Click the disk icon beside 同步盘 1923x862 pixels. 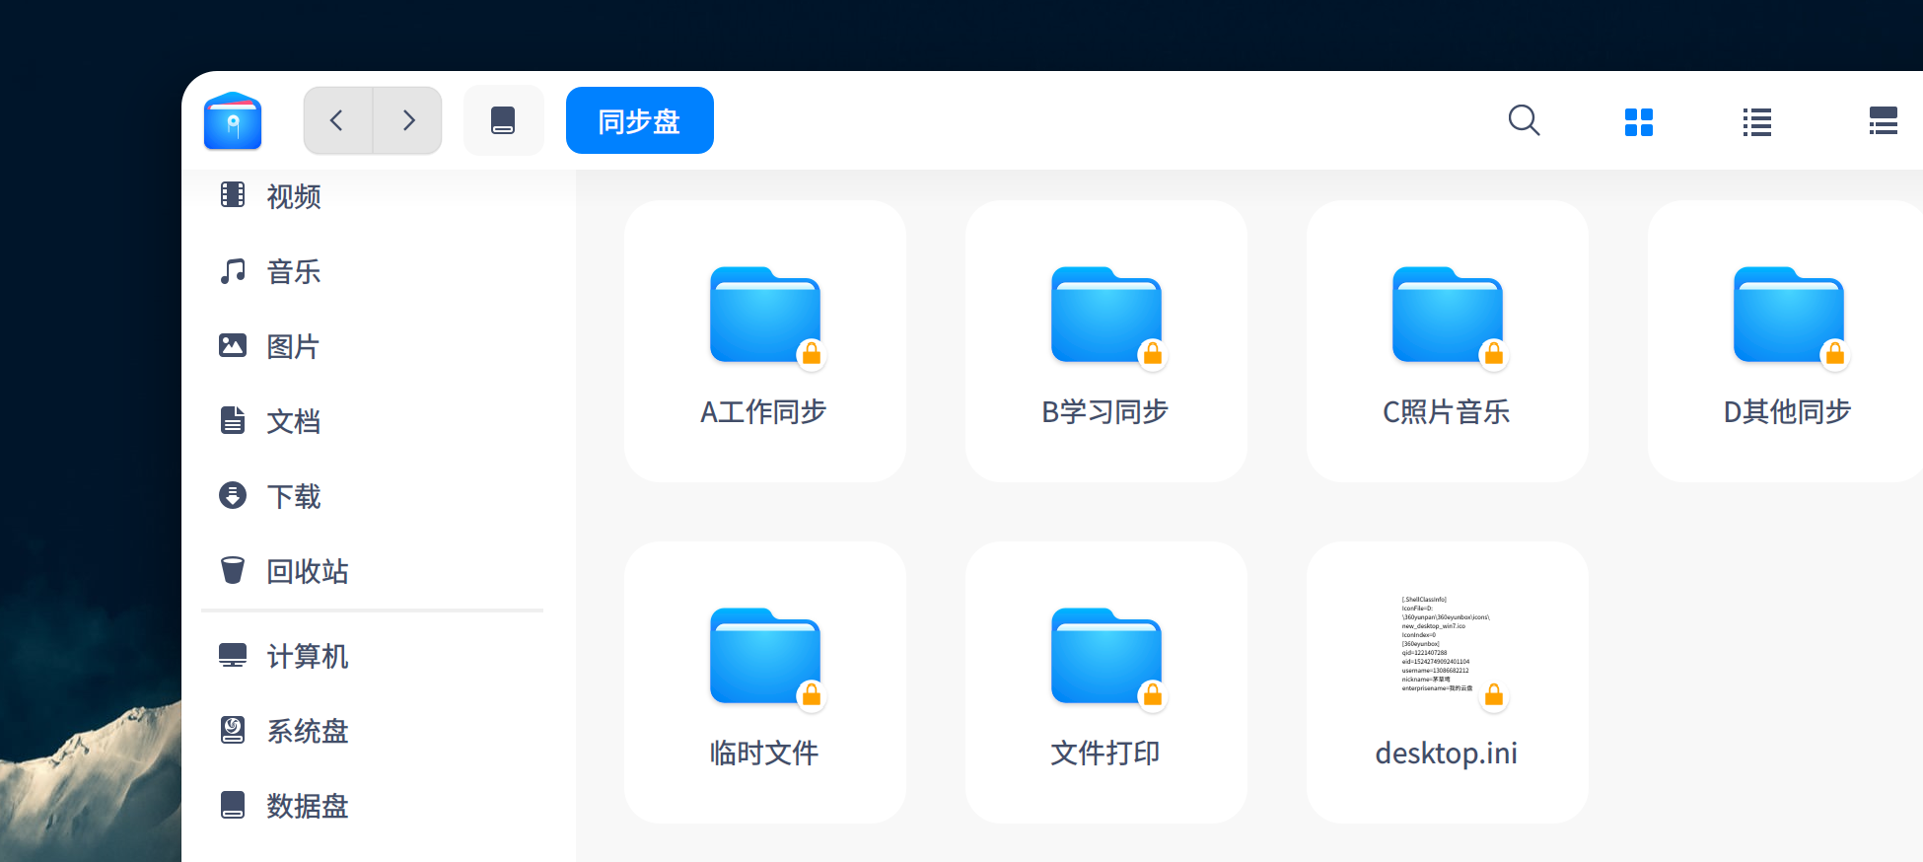pos(503,120)
